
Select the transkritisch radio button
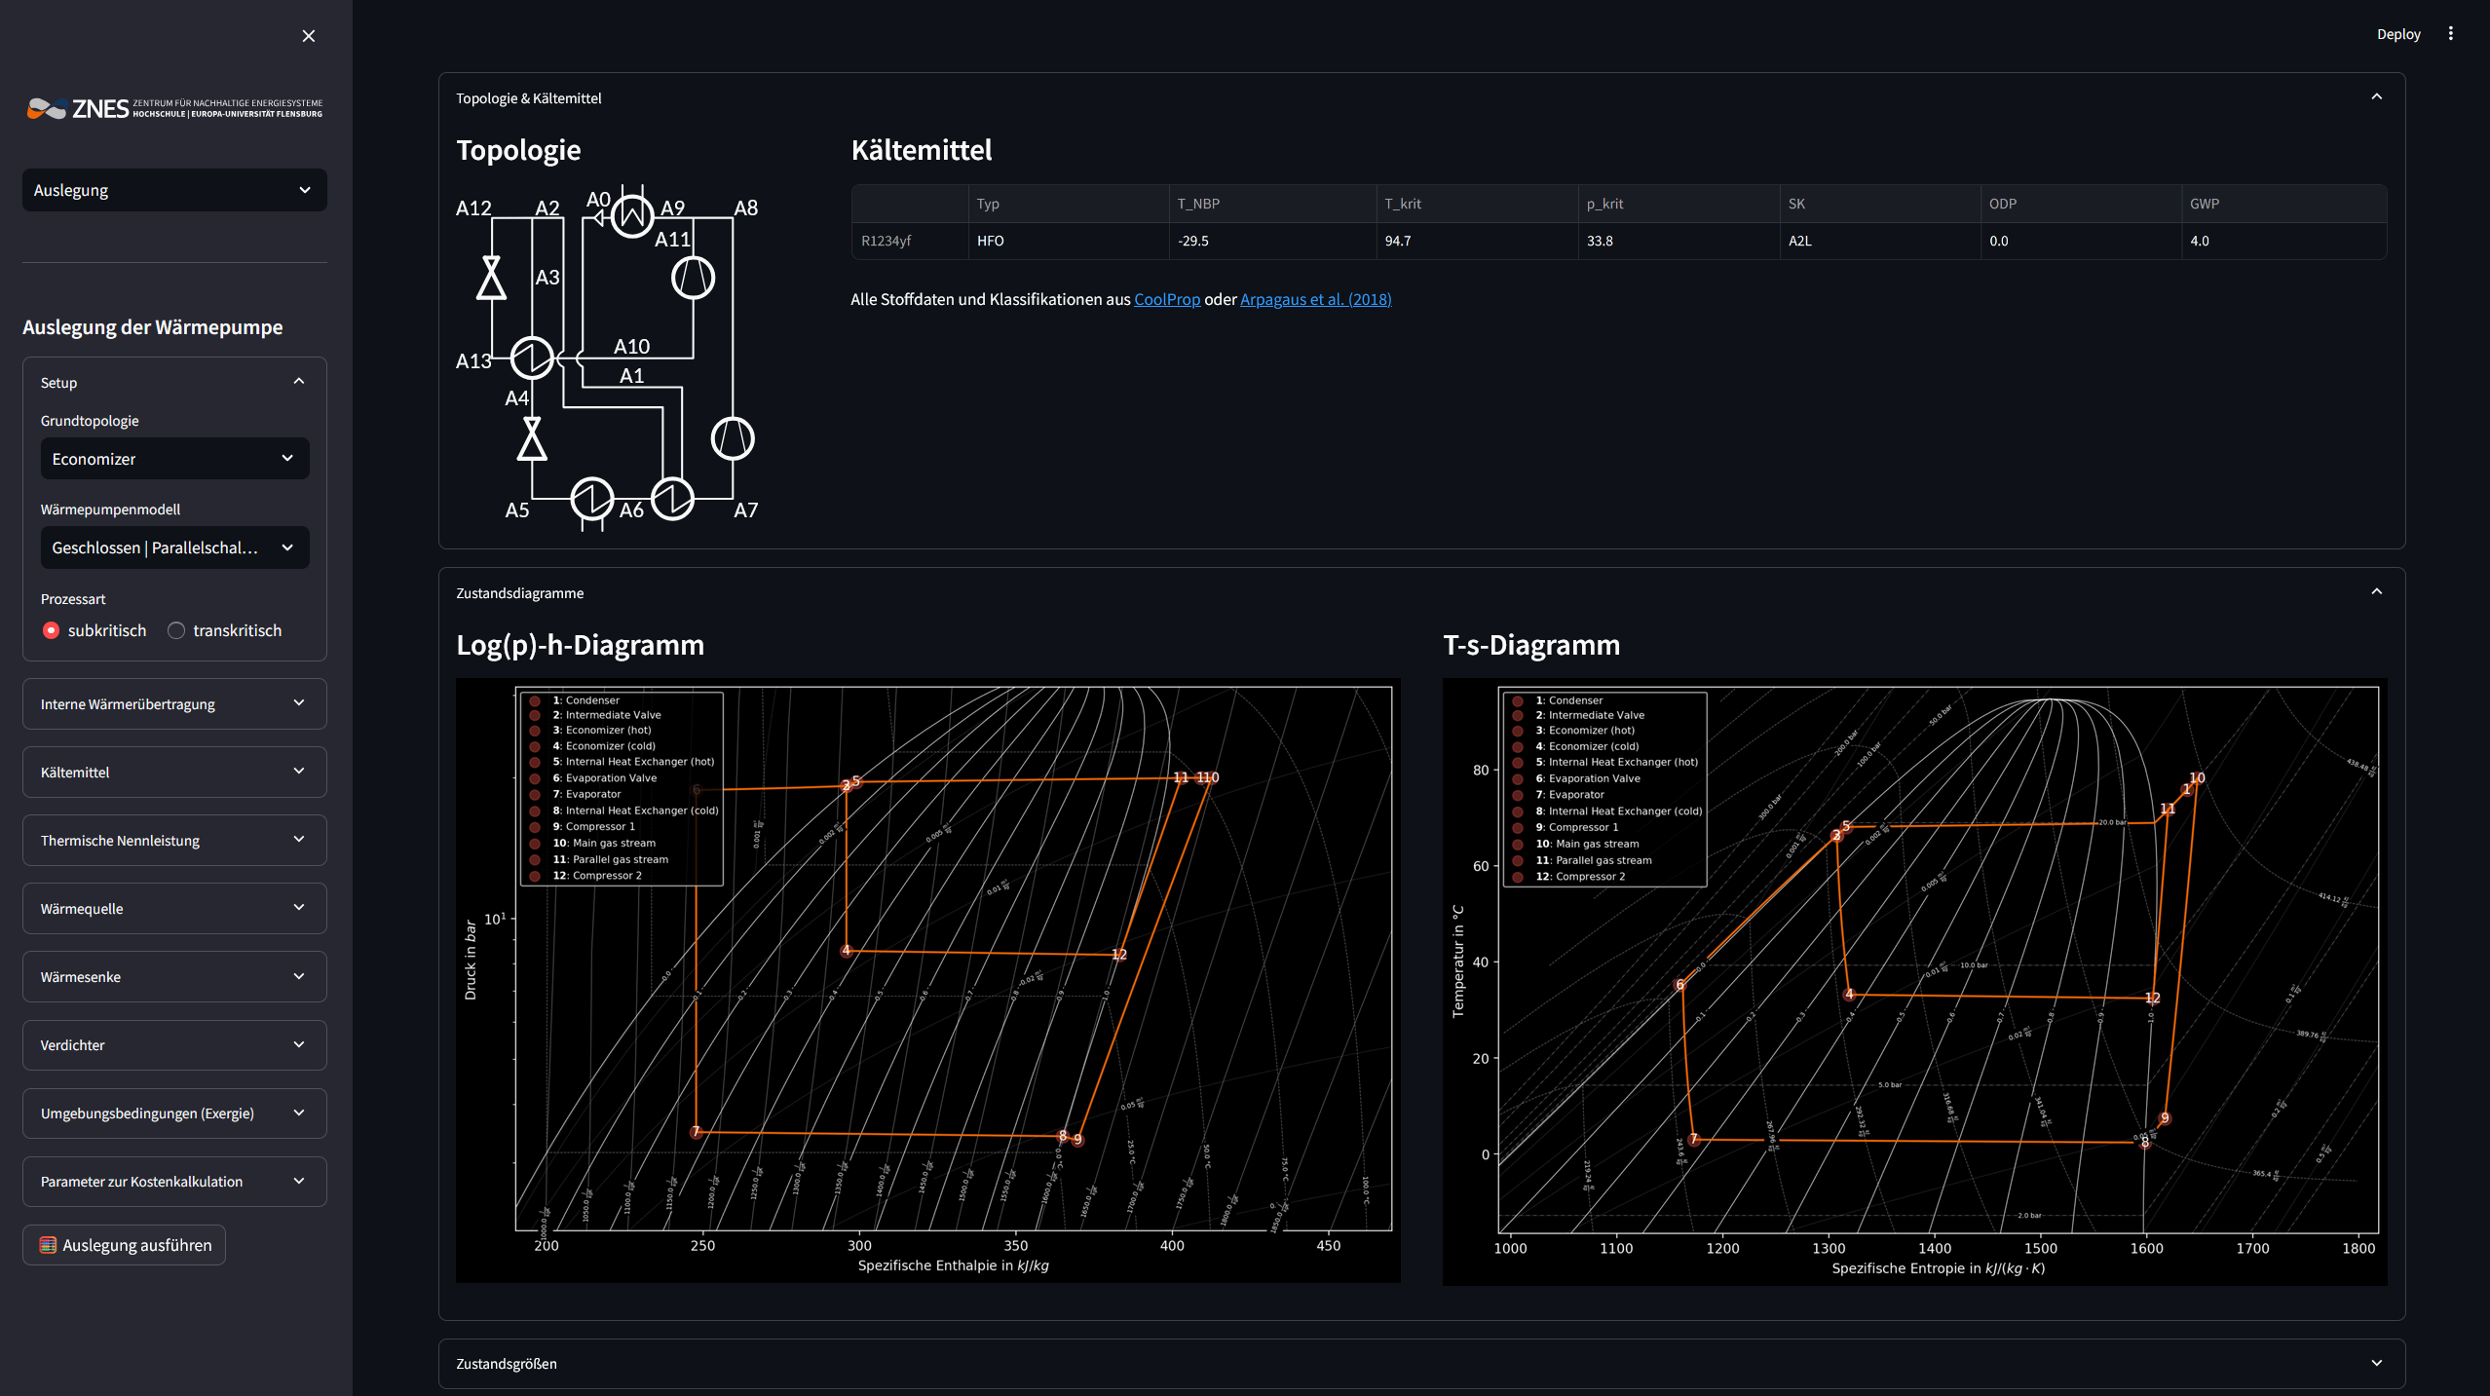[176, 630]
